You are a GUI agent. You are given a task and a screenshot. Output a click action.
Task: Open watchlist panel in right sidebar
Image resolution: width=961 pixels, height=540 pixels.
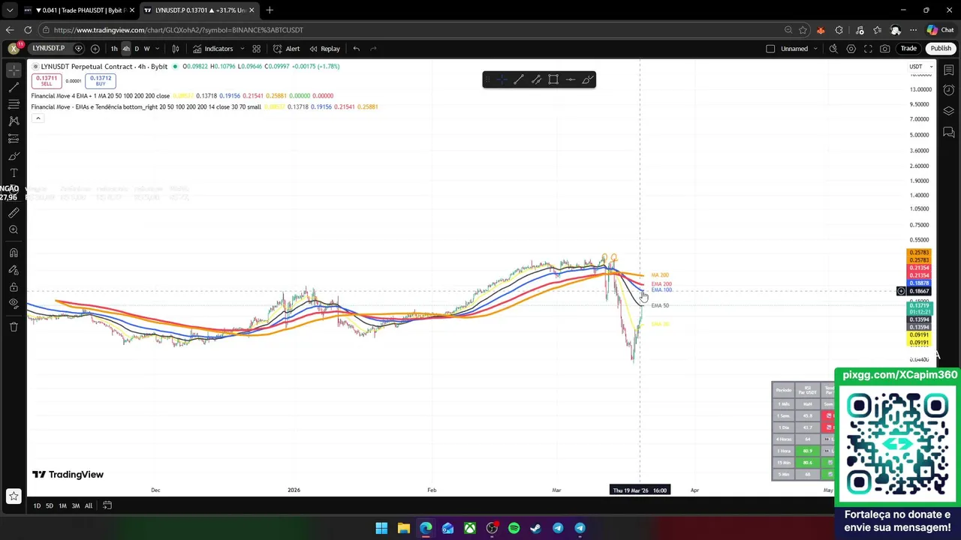(949, 70)
